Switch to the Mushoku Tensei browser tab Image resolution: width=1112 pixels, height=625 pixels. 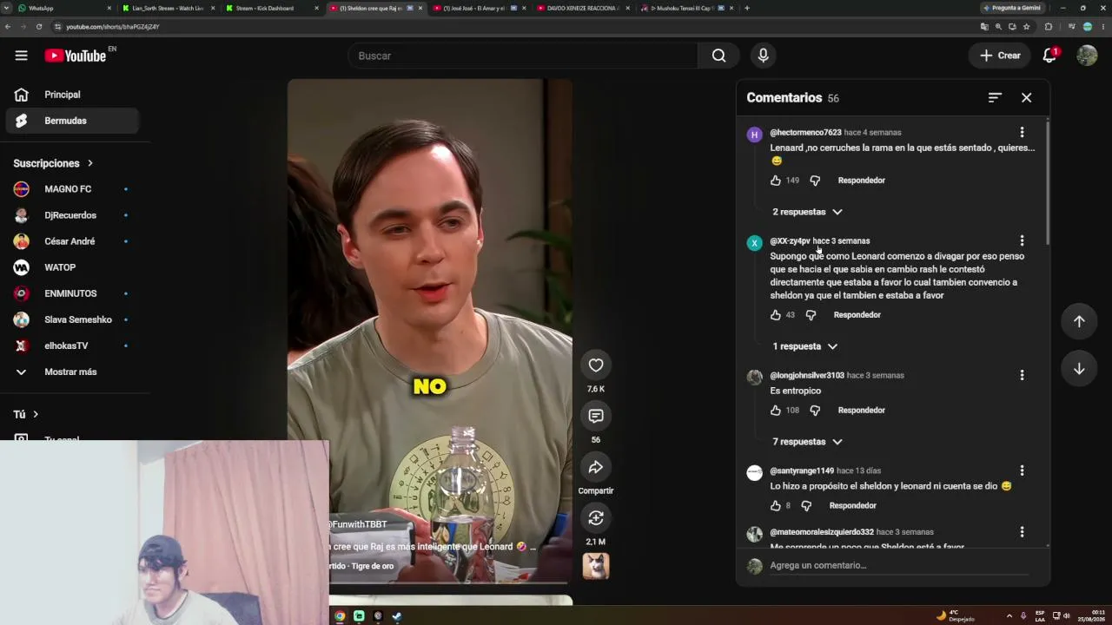687,8
